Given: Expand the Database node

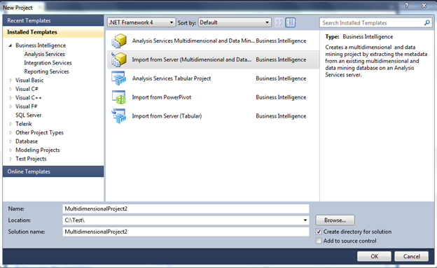Looking at the screenshot, I should coord(11,141).
